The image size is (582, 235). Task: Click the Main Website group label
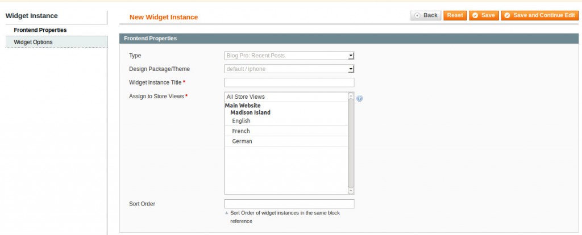click(243, 106)
